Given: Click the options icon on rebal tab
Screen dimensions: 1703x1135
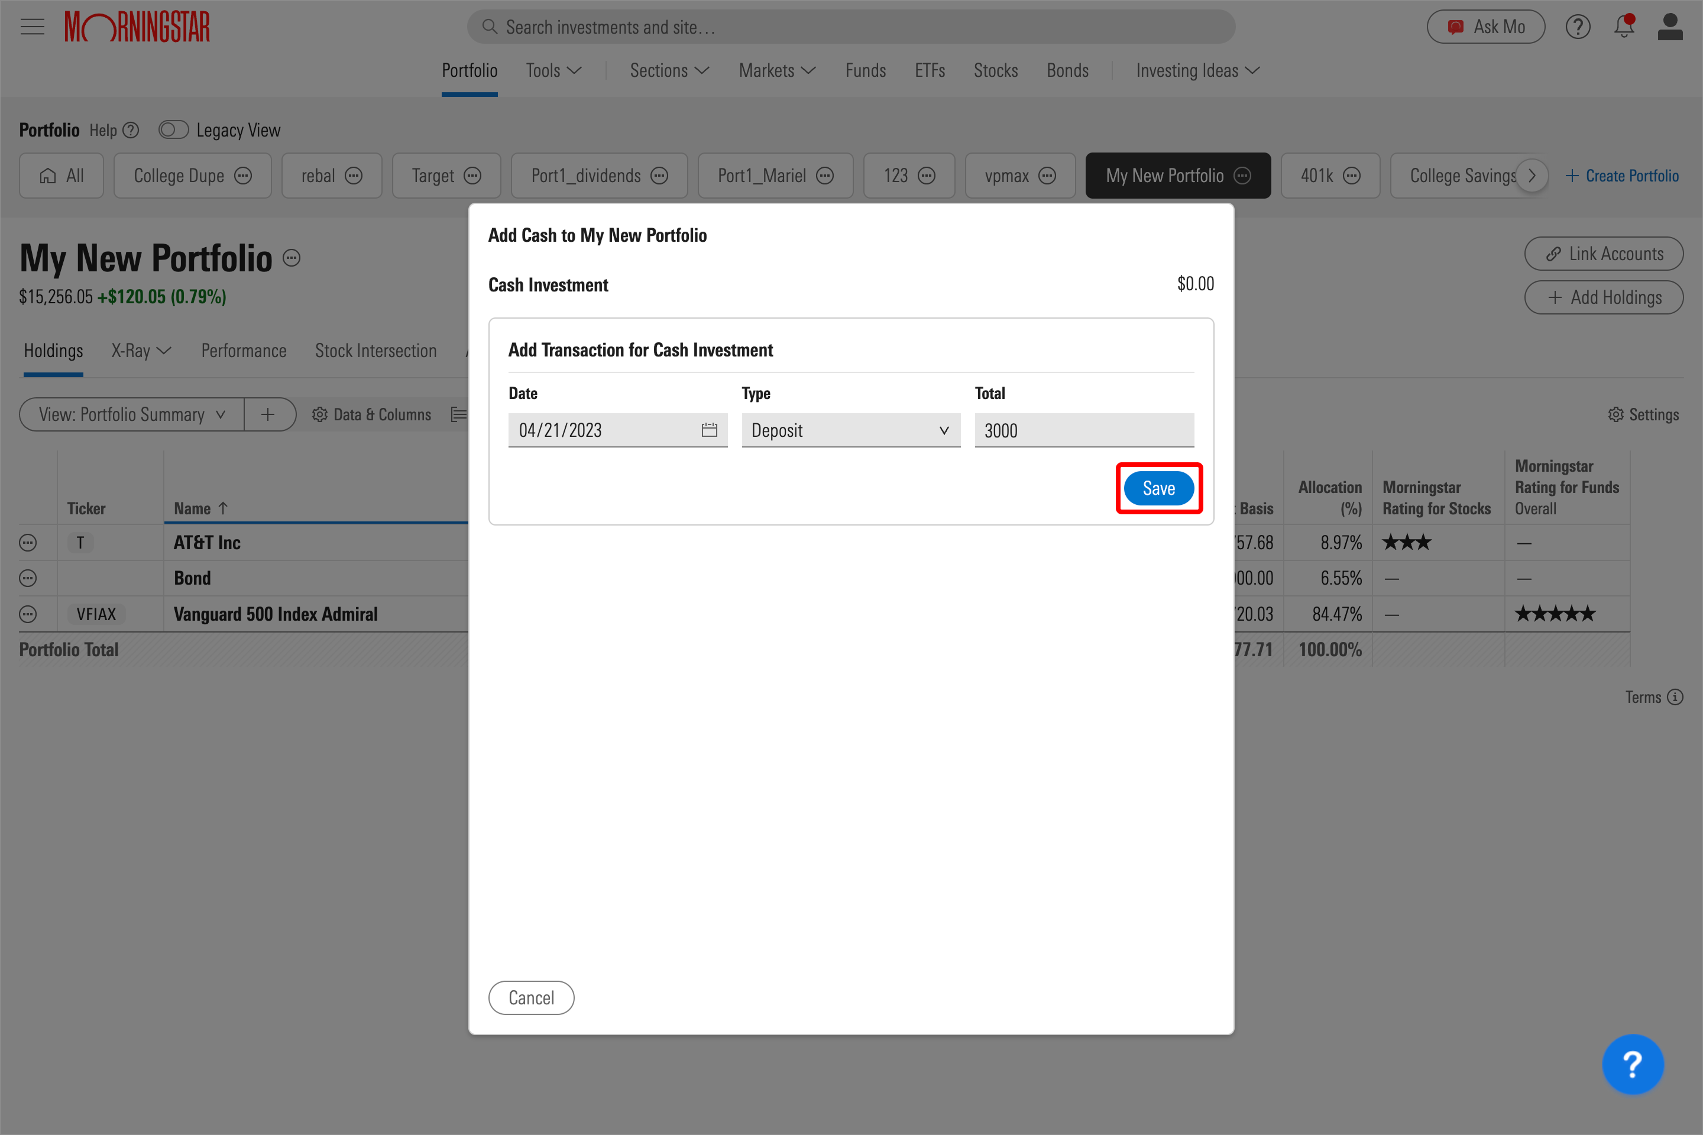Looking at the screenshot, I should point(354,176).
